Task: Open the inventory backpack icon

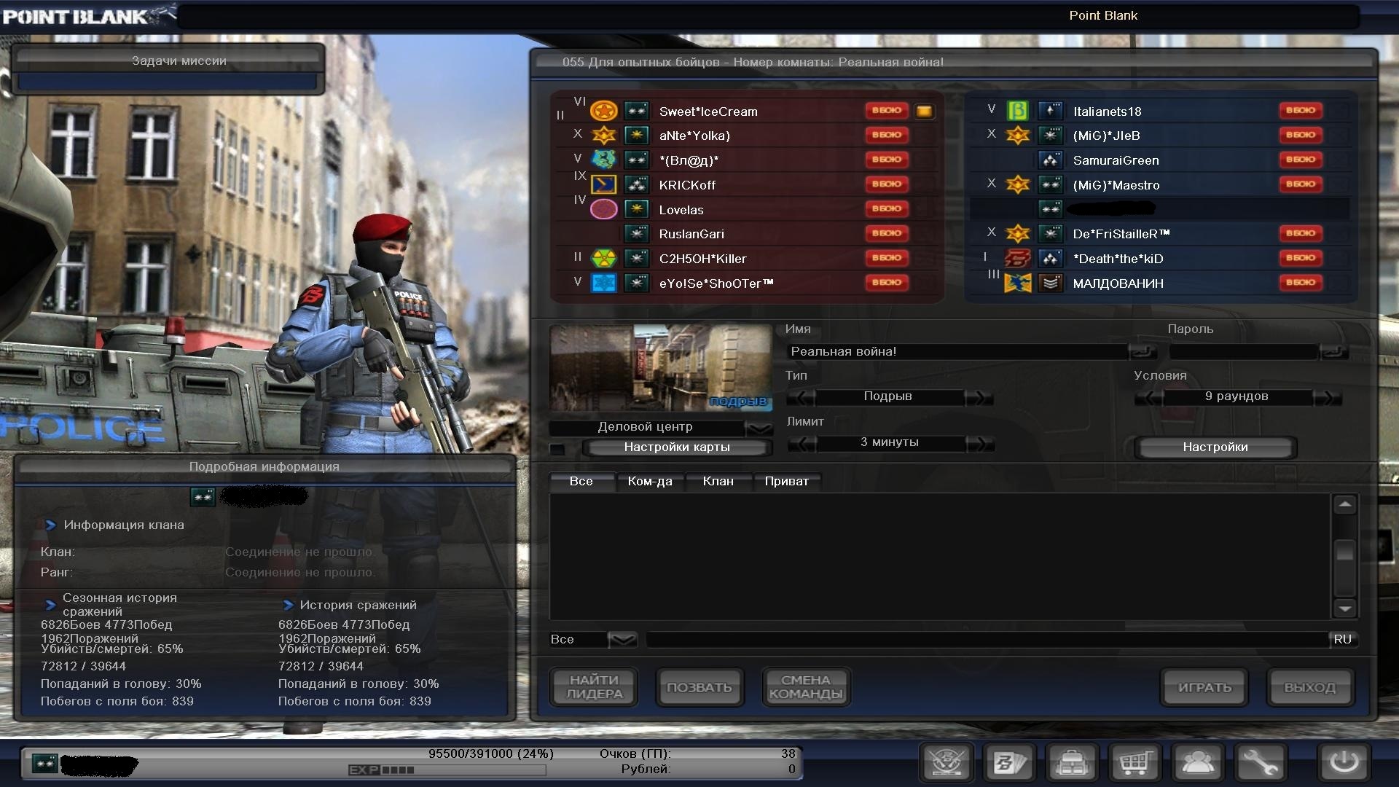Action: coord(1072,763)
